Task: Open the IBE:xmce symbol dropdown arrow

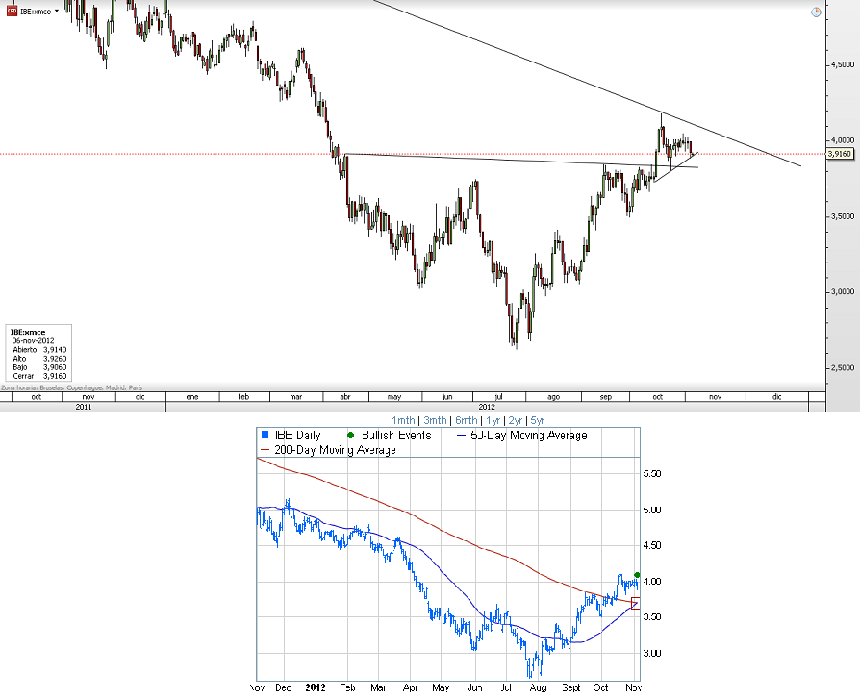Action: point(57,11)
